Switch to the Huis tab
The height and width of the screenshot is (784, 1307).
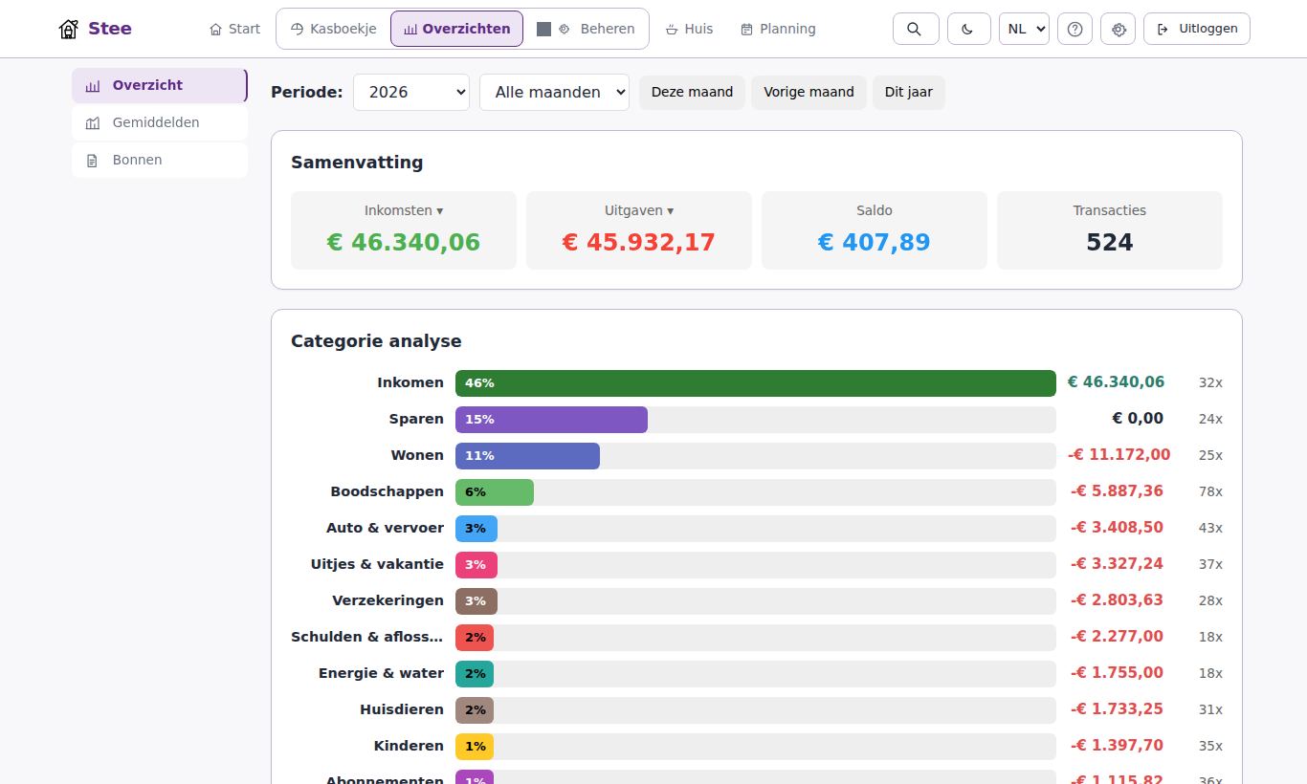689,29
